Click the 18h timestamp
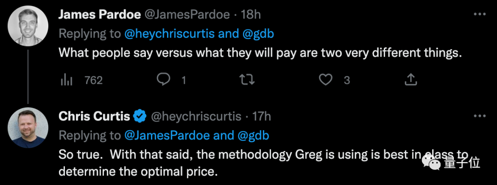 [x=251, y=15]
